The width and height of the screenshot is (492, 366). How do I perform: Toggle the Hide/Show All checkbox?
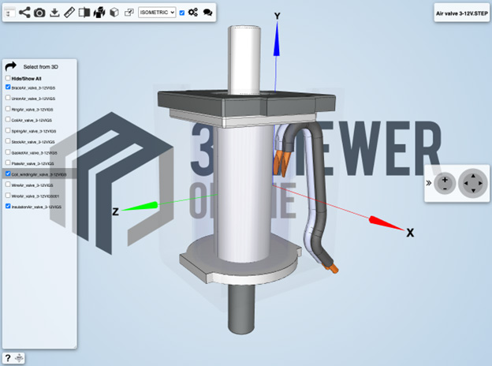coord(8,78)
